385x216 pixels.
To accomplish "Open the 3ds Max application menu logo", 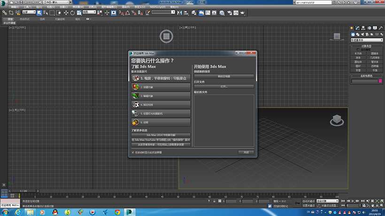I will point(3,3).
